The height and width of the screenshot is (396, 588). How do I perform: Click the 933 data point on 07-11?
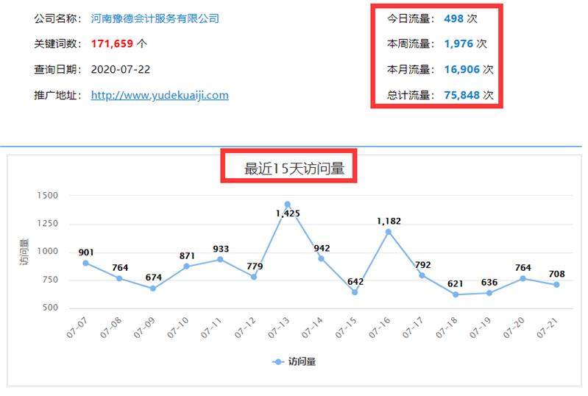click(220, 259)
